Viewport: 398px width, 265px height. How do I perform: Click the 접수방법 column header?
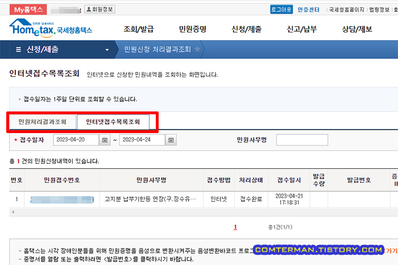pos(218,180)
